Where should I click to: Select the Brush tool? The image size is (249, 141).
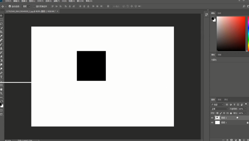(x=1, y=44)
